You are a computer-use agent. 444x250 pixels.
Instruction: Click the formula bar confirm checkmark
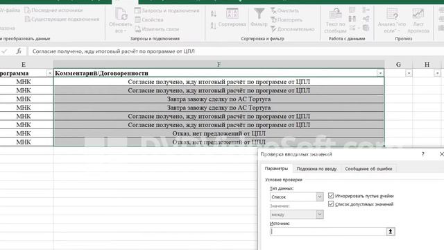click(4, 51)
